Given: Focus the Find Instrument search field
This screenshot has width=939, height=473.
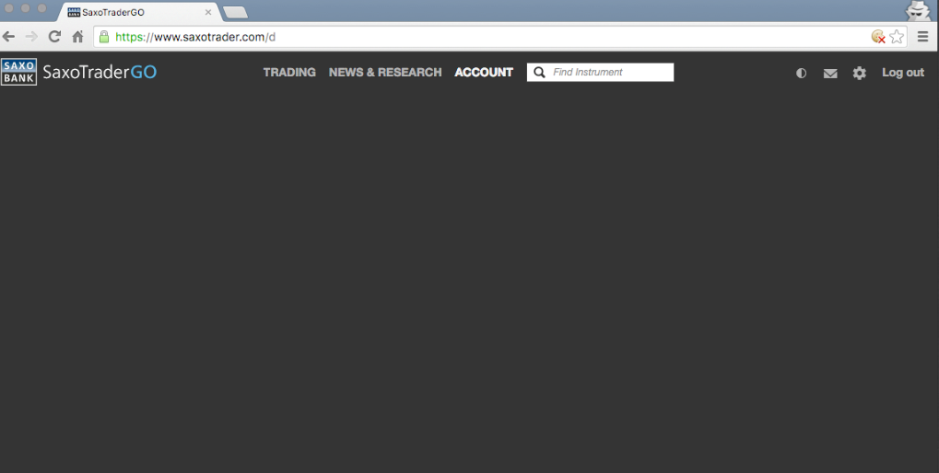Looking at the screenshot, I should pos(610,72).
